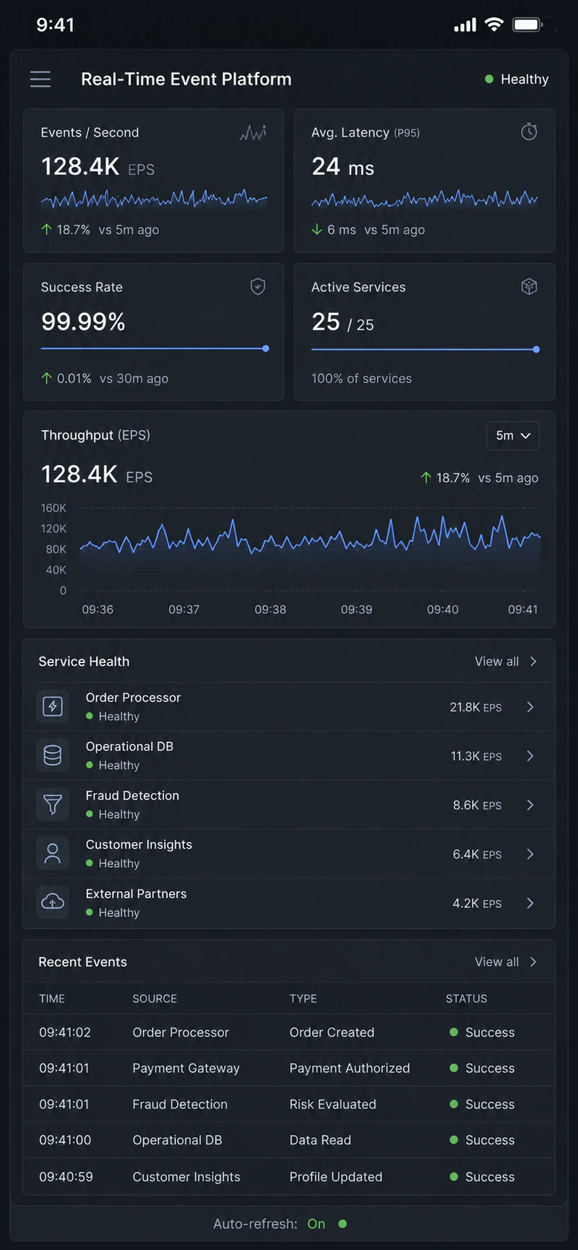Screen dimensions: 578x1250
Task: Tap the battery status bar icon
Action: (x=528, y=25)
